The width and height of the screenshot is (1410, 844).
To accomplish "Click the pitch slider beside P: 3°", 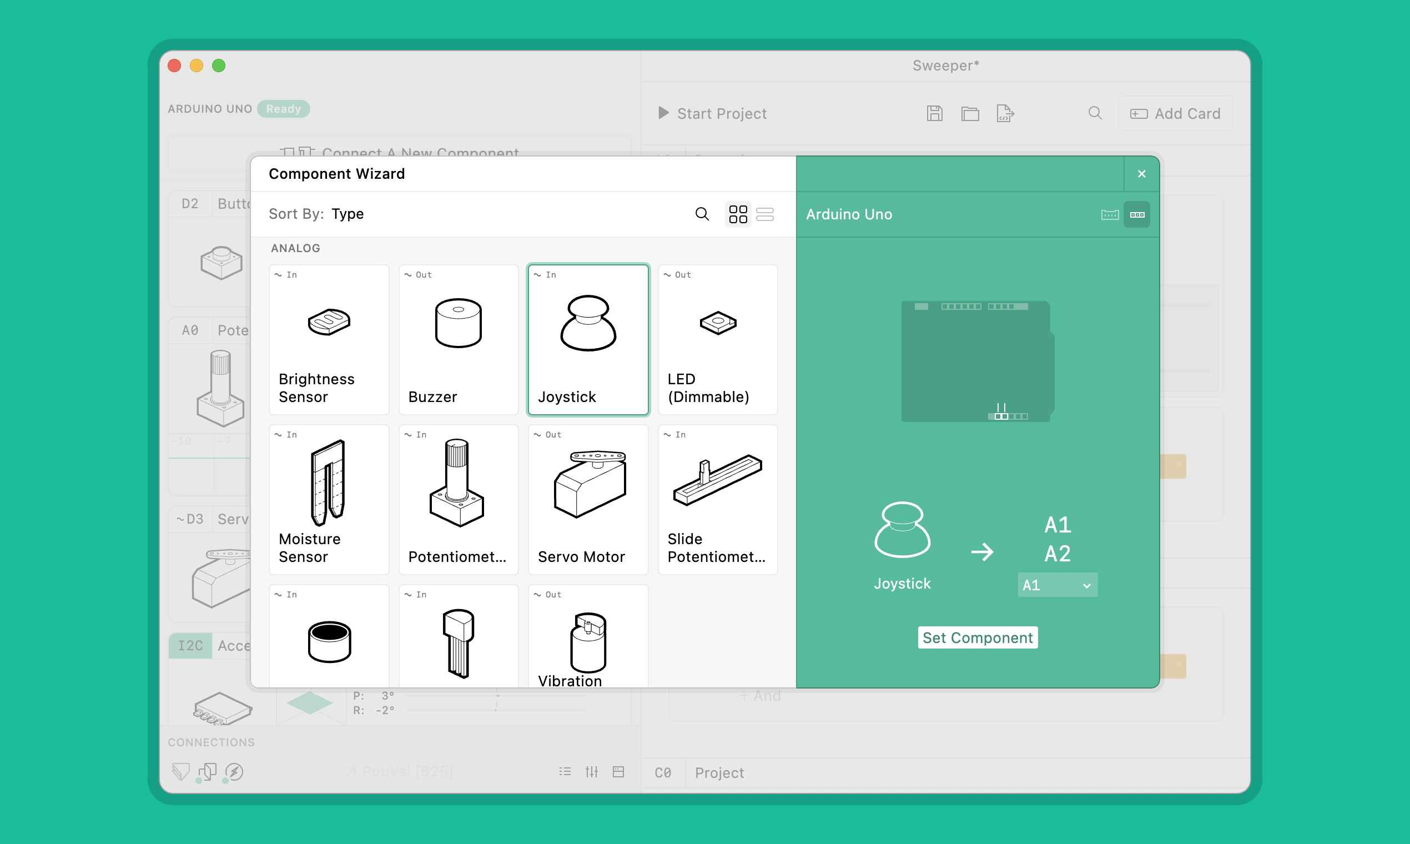I will [x=496, y=696].
